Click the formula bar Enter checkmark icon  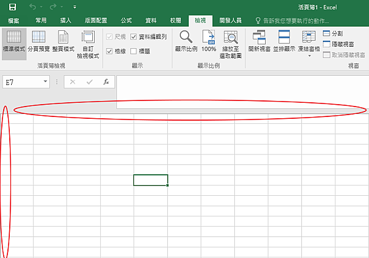[x=89, y=82]
